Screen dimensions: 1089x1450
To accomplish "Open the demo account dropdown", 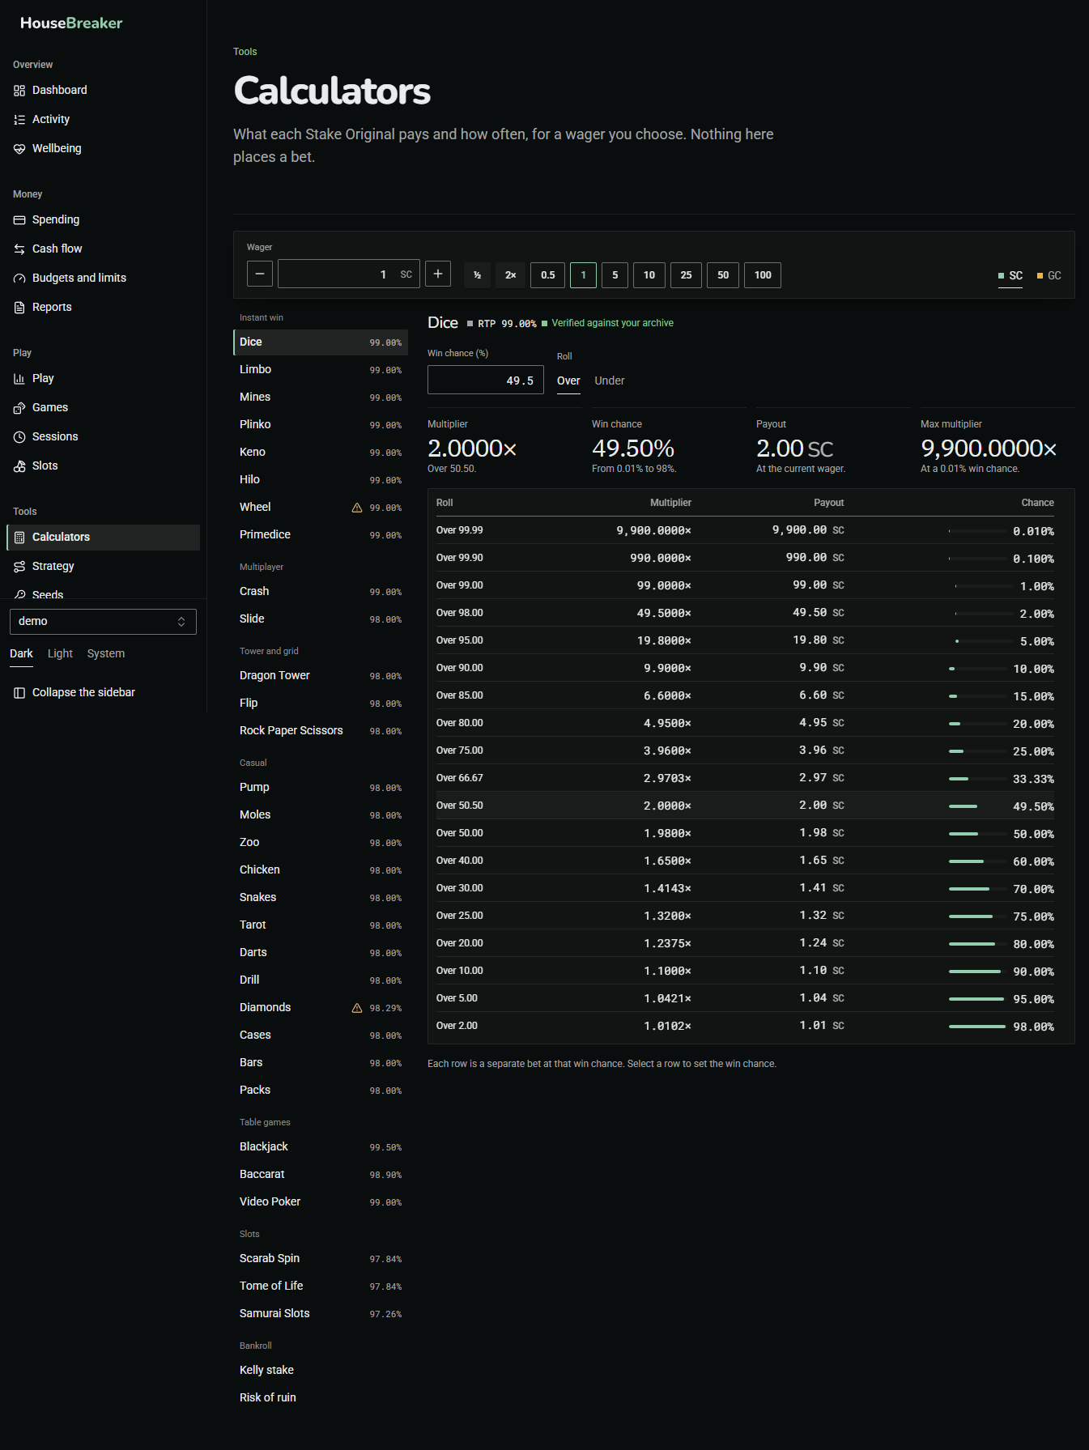I will [x=103, y=622].
